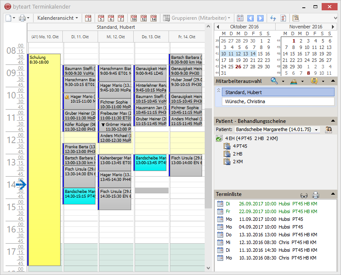Switch to the 7-day calendar view icon
This screenshot has height=275, width=341.
click(121, 18)
